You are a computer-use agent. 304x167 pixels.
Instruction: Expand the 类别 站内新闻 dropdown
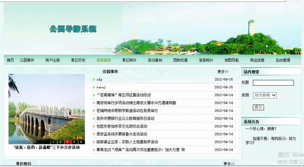pyautogui.click(x=264, y=95)
